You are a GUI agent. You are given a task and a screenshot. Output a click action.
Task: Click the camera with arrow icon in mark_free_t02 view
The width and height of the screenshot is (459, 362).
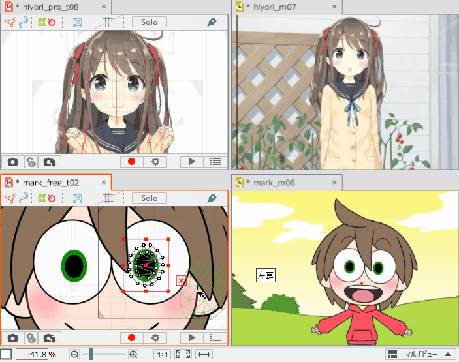(50, 337)
